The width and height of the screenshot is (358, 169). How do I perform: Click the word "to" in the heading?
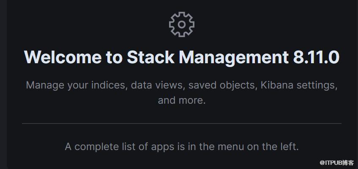114,57
